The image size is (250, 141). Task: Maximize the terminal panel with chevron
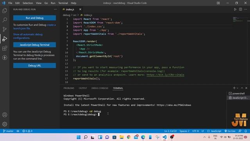[242, 88]
